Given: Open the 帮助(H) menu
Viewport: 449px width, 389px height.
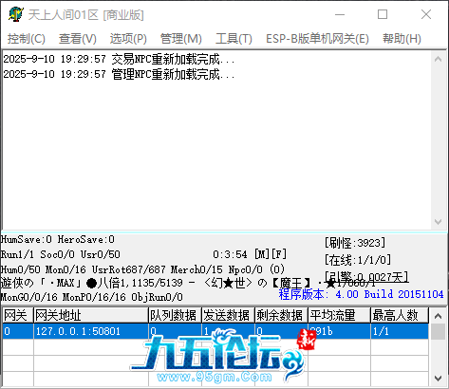Looking at the screenshot, I should (402, 39).
